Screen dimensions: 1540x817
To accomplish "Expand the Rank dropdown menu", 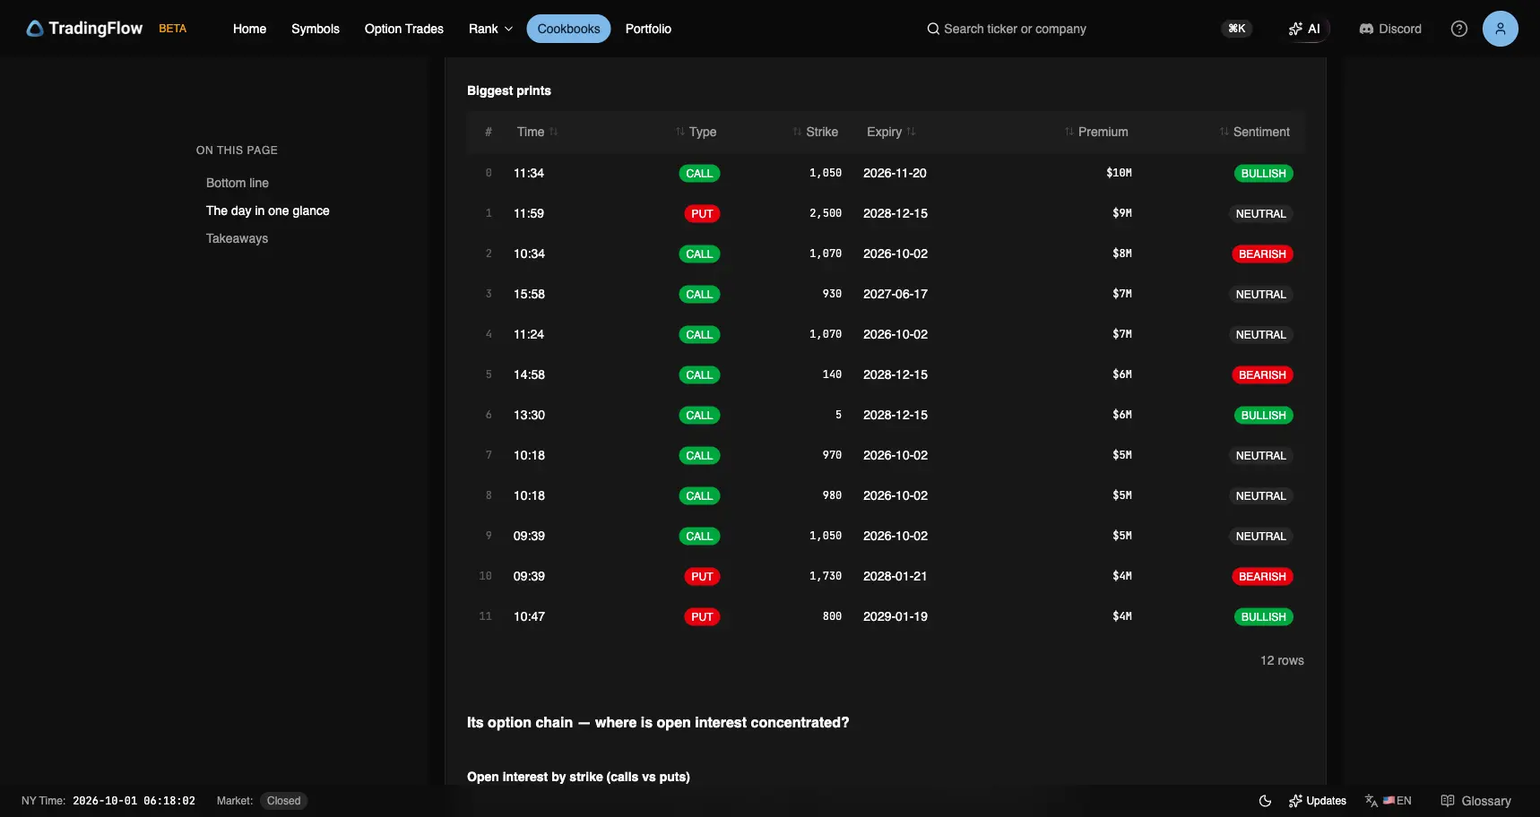I will click(491, 29).
